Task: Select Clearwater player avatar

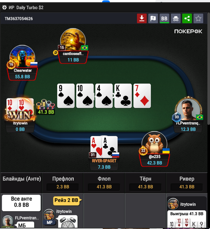Action: coord(22,57)
